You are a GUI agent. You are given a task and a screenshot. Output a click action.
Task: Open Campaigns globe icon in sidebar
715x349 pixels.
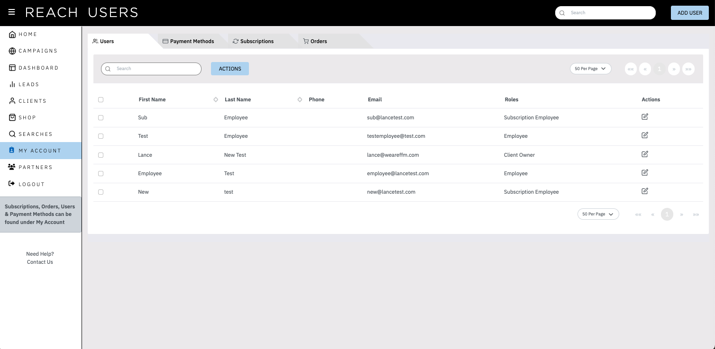(x=12, y=51)
